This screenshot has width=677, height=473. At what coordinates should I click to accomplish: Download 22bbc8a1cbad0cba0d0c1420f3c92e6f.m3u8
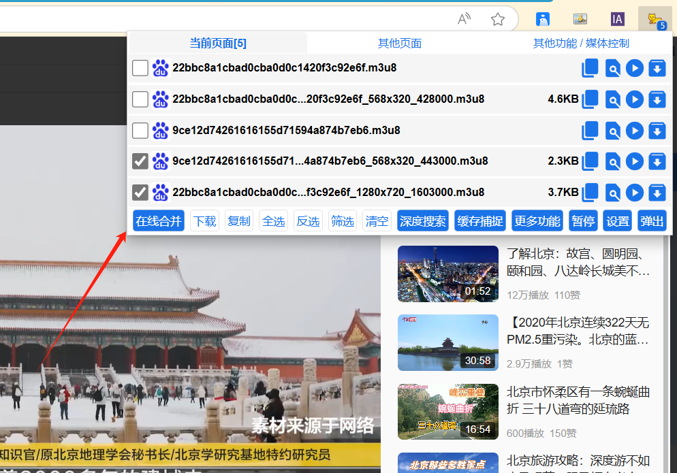tap(657, 68)
